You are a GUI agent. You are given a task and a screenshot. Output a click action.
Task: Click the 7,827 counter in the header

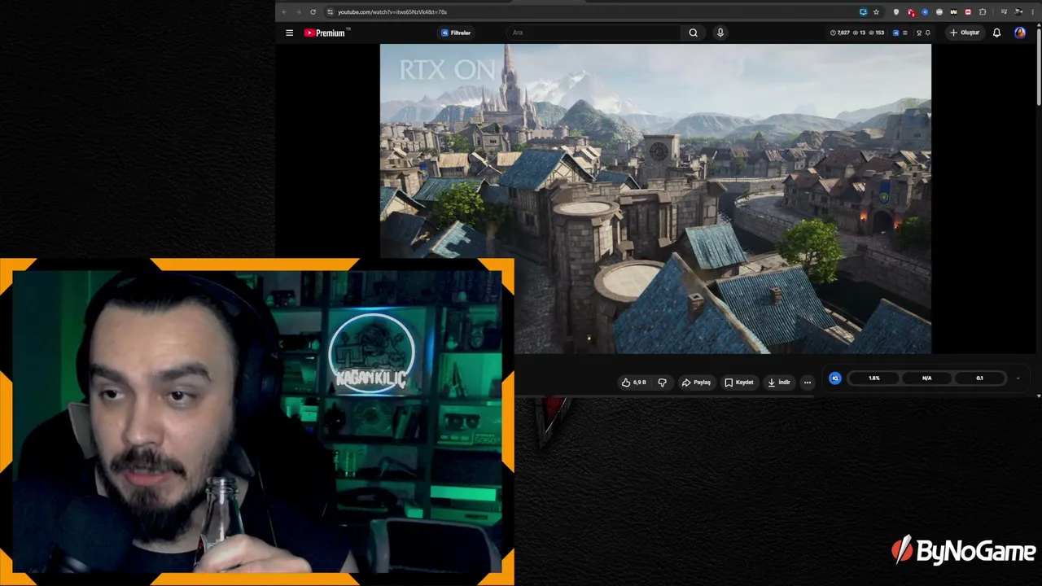tap(839, 33)
